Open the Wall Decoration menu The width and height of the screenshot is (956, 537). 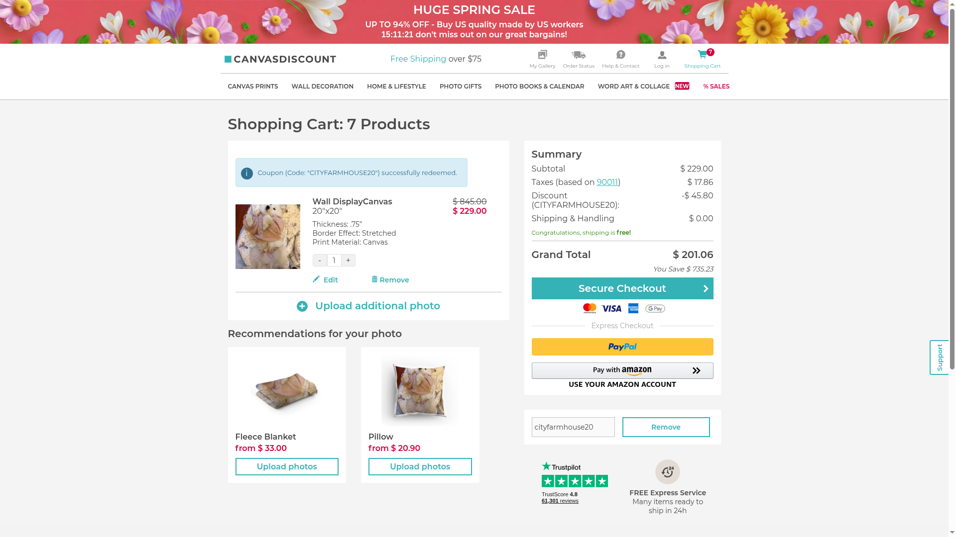pyautogui.click(x=322, y=87)
